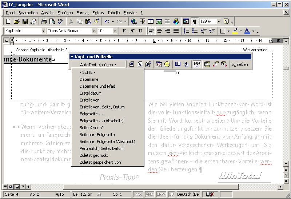Click the horizontal scrollbar thumb
The width and height of the screenshot is (291, 199).
point(151,187)
